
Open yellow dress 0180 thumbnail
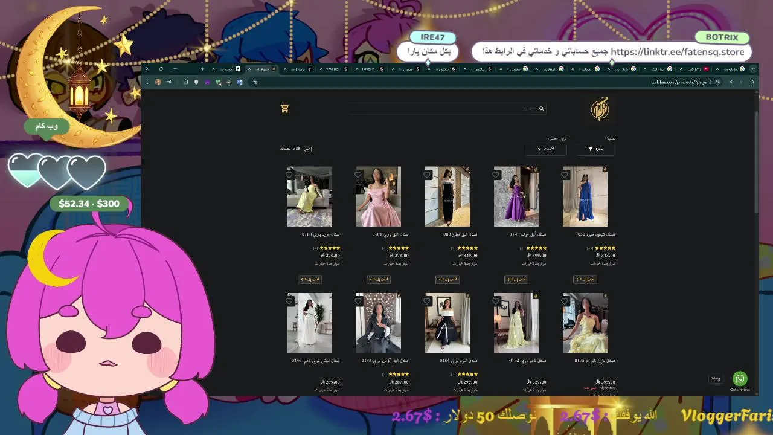310,196
